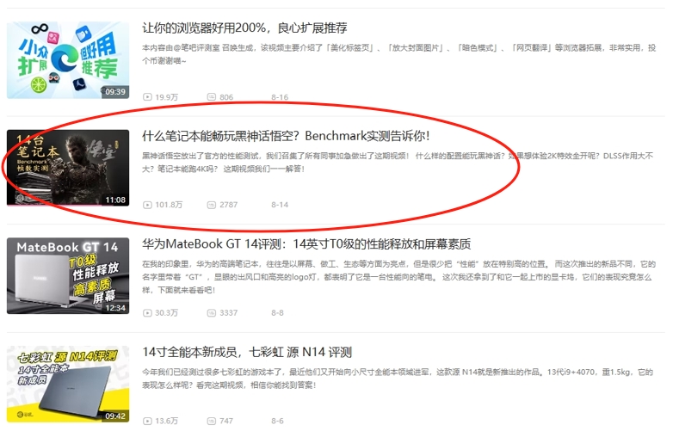This screenshot has width=679, height=431.
Task: Click the 30.3万 view count
Action: 167,313
